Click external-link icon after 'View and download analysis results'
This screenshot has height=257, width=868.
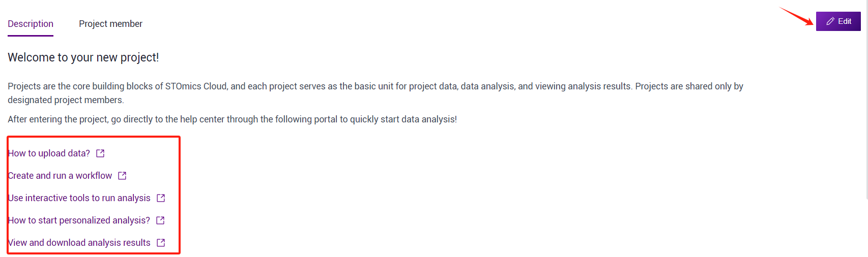pyautogui.click(x=161, y=243)
